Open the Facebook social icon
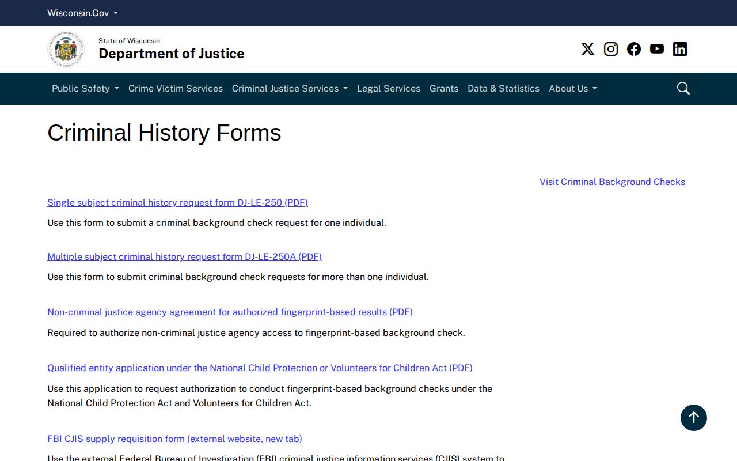 tap(633, 49)
